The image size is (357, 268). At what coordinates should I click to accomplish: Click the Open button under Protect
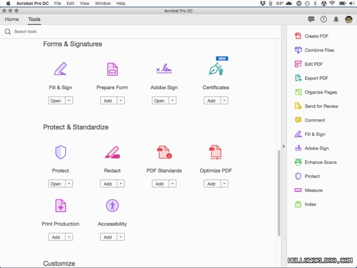click(57, 183)
